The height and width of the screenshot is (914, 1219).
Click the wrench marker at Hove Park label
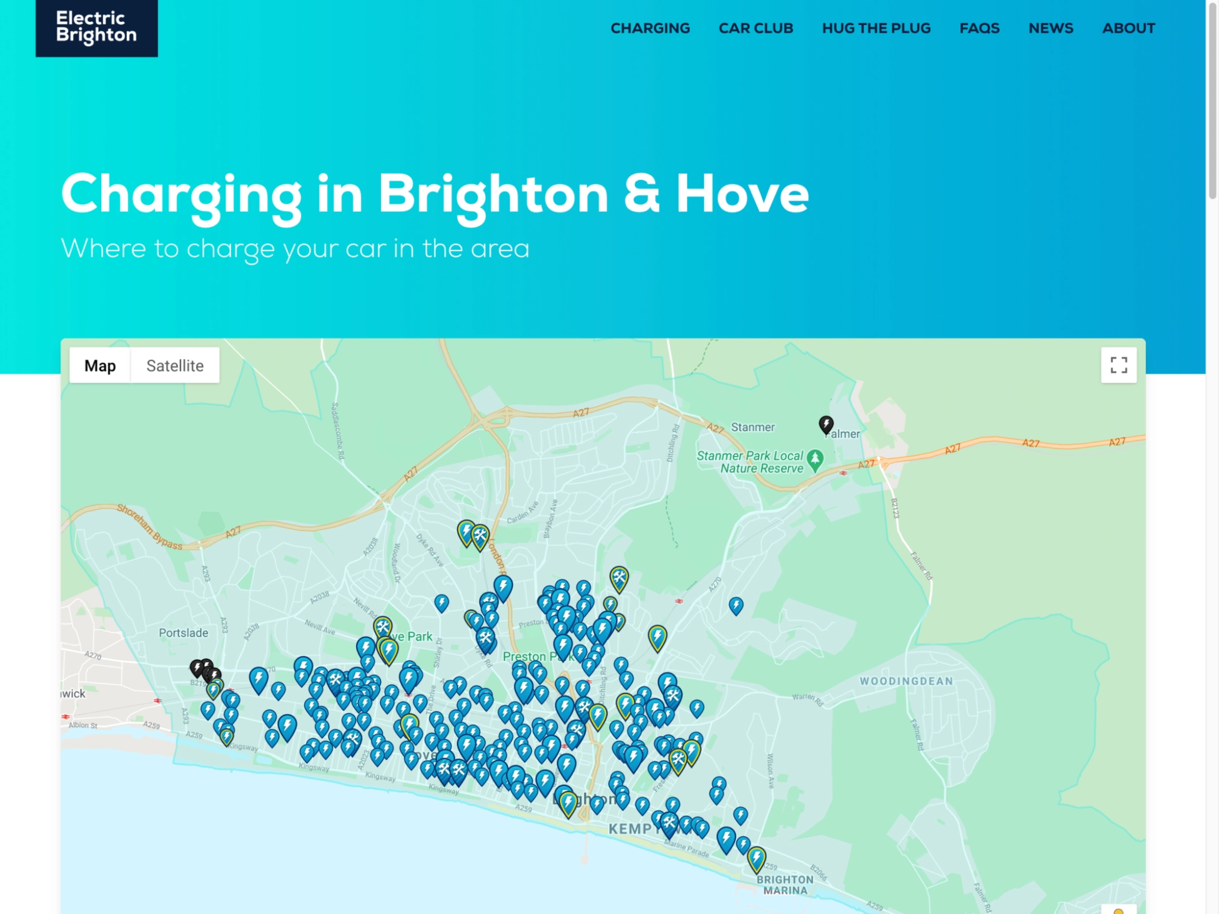coord(382,627)
